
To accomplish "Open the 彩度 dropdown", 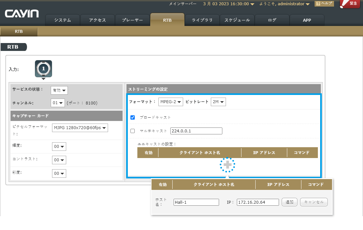I will pos(59,173).
